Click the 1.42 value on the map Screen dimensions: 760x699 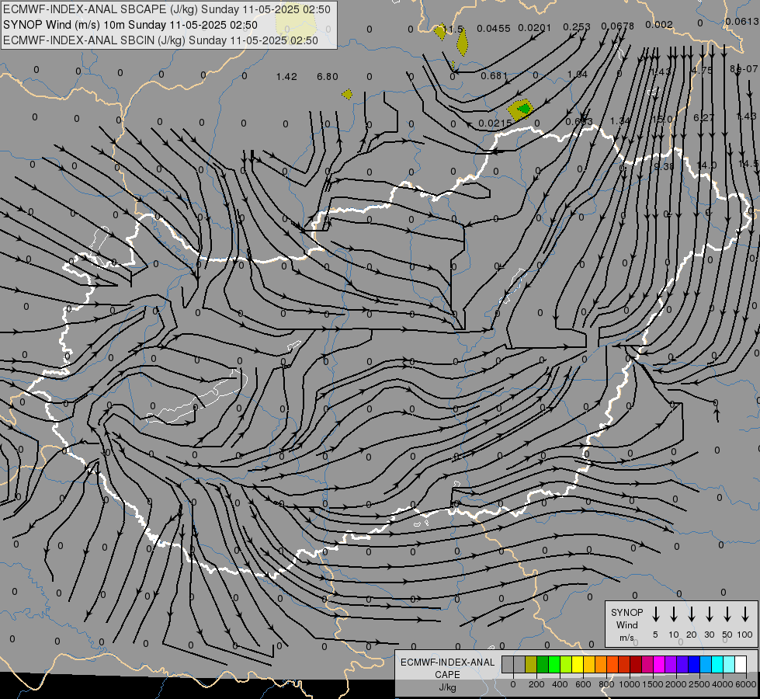286,77
